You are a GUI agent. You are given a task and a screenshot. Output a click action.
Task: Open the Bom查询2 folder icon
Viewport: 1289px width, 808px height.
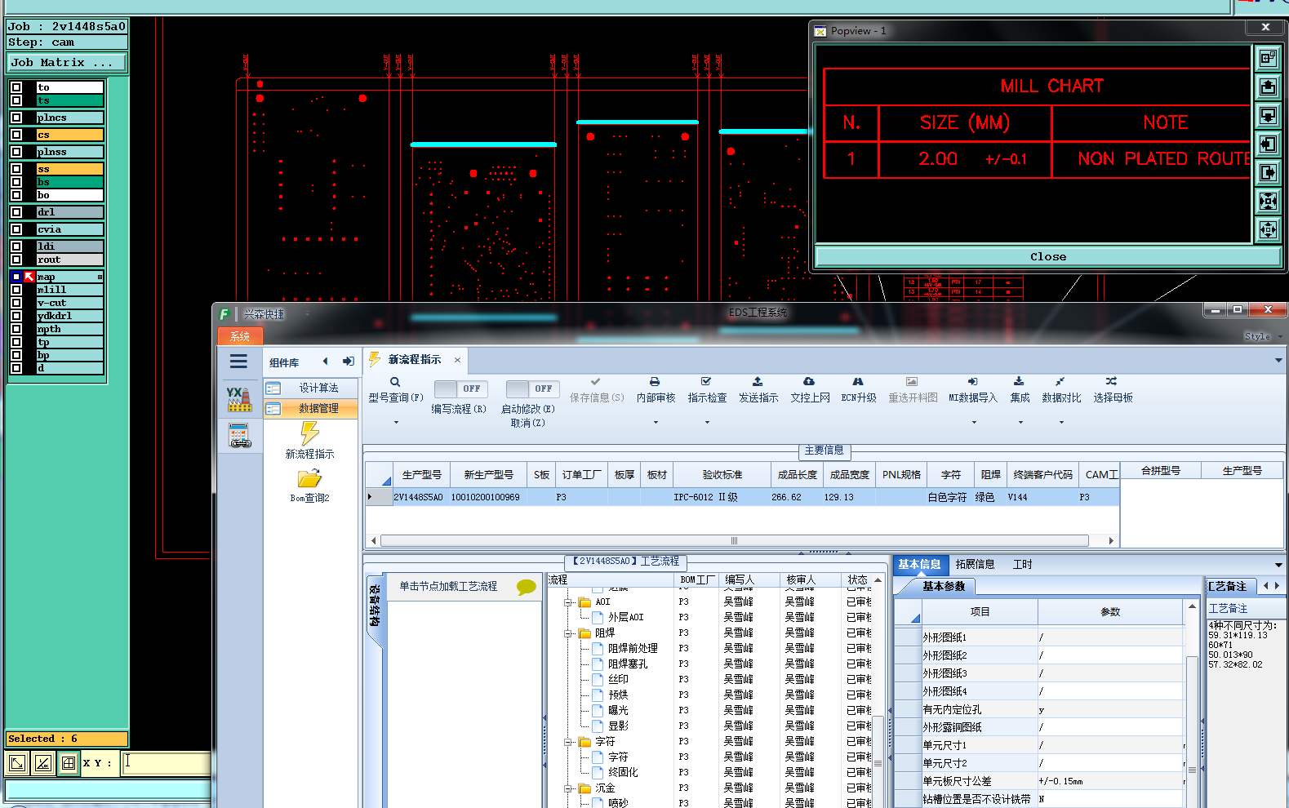(309, 479)
